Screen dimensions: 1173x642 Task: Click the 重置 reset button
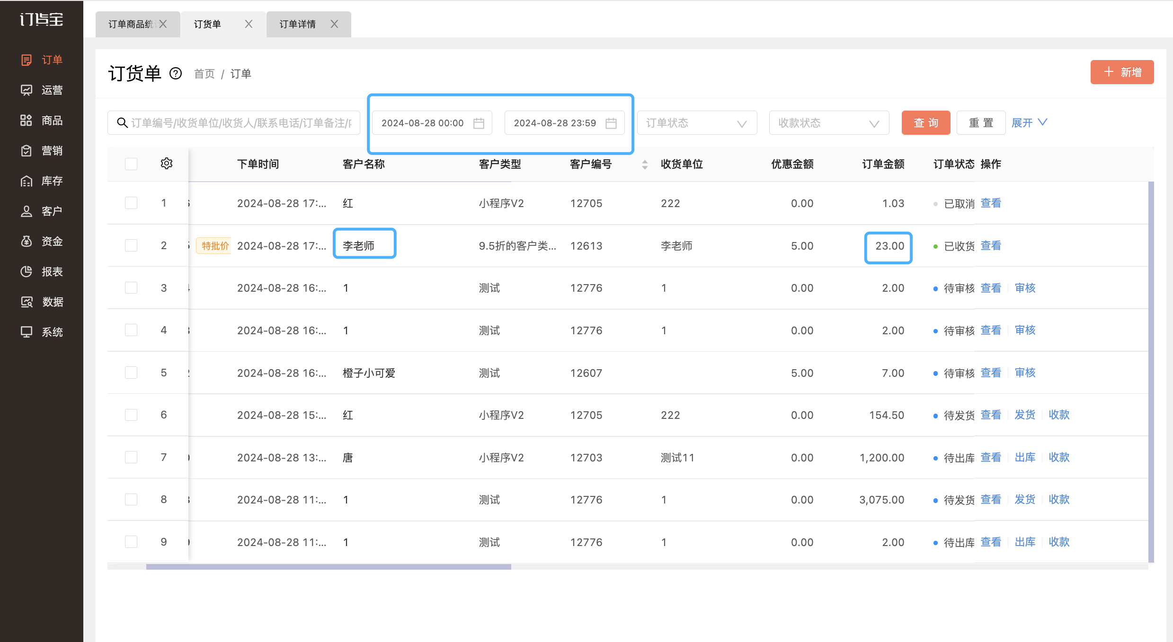[981, 123]
